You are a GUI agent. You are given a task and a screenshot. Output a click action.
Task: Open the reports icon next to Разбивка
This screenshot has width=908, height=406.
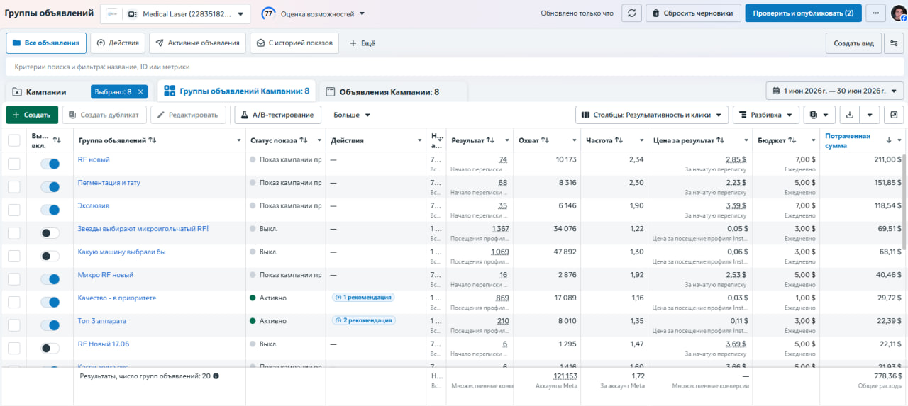click(x=819, y=115)
